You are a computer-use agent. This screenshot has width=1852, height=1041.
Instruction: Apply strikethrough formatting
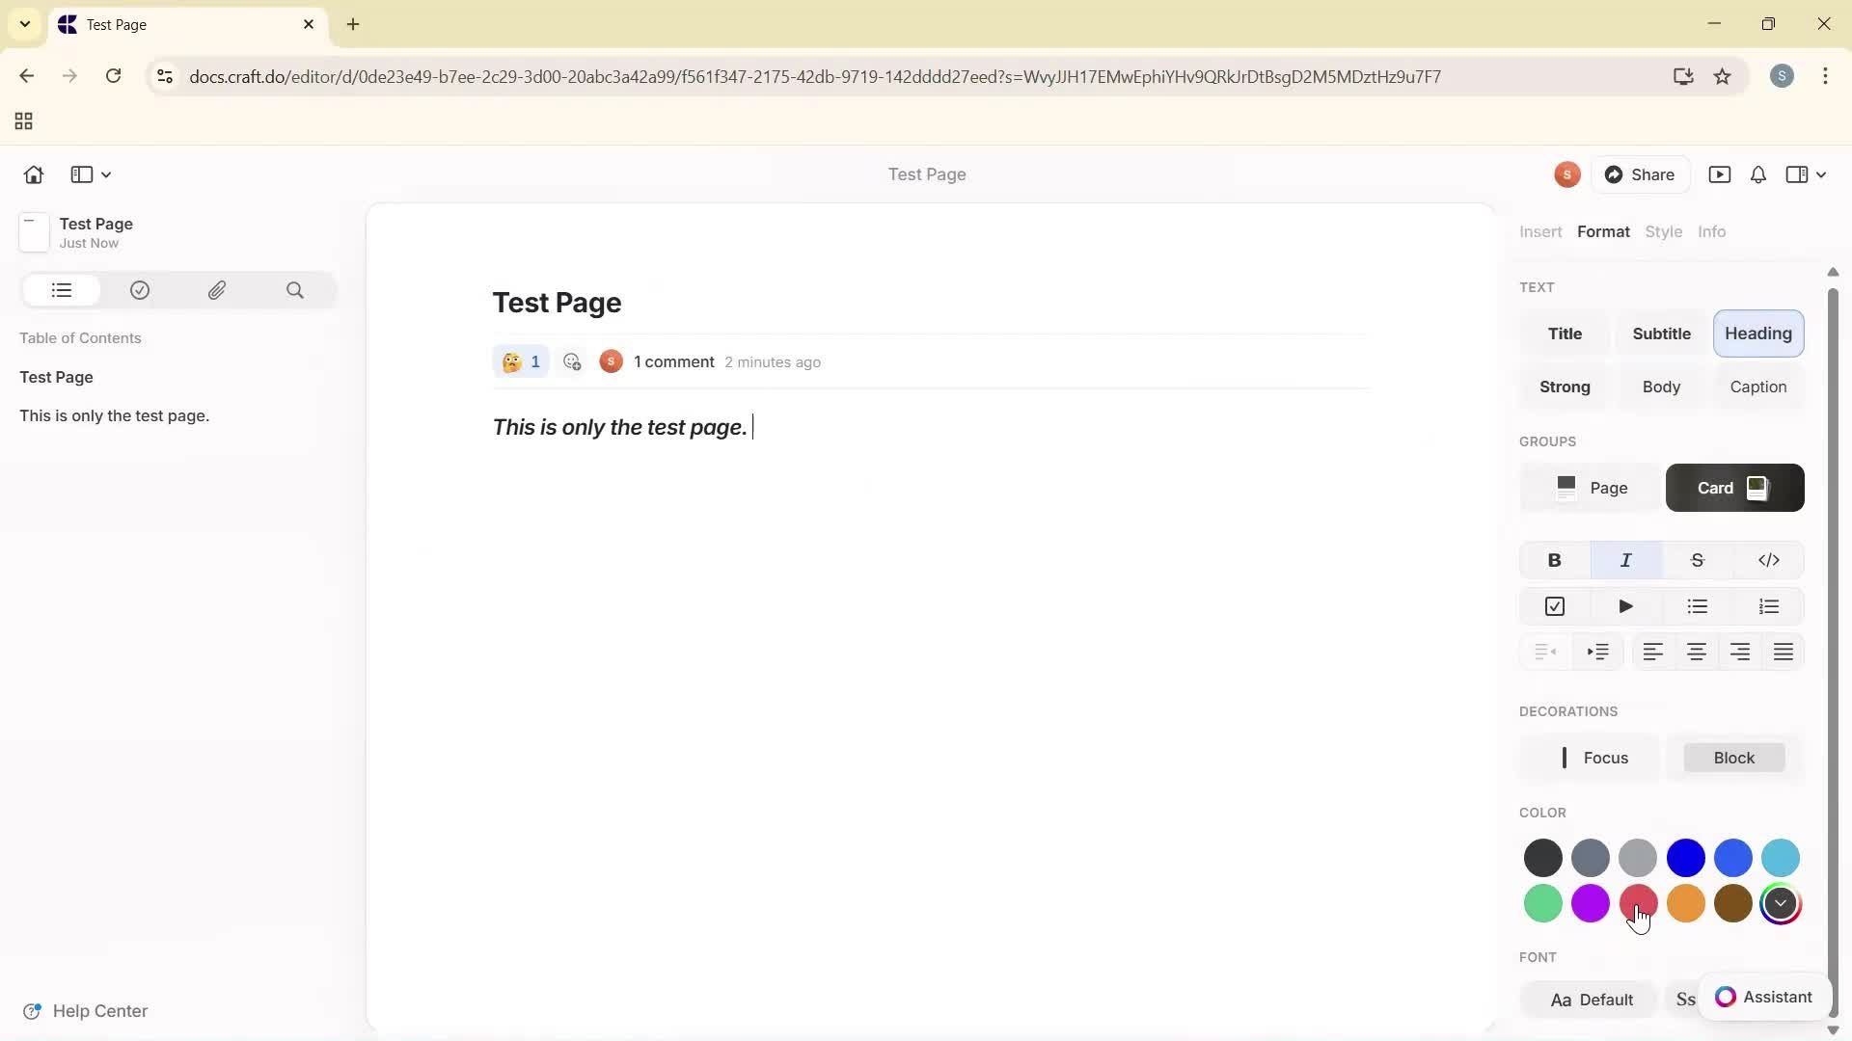(x=1698, y=559)
